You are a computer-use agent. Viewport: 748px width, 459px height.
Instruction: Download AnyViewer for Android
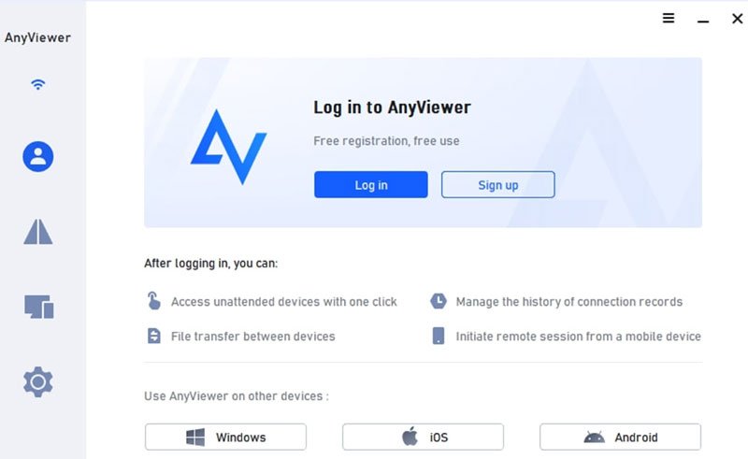click(x=620, y=437)
